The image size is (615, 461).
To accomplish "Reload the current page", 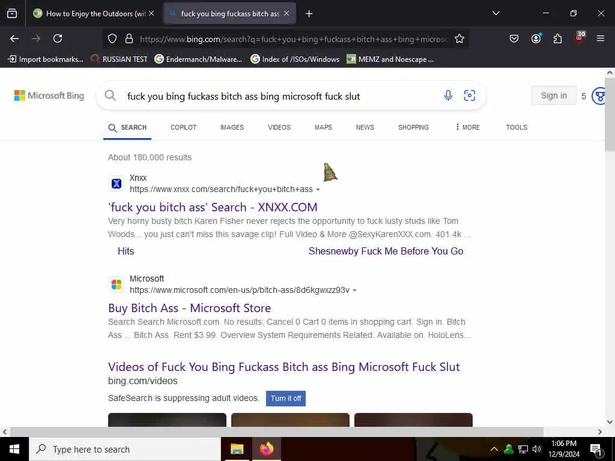I will tap(58, 38).
